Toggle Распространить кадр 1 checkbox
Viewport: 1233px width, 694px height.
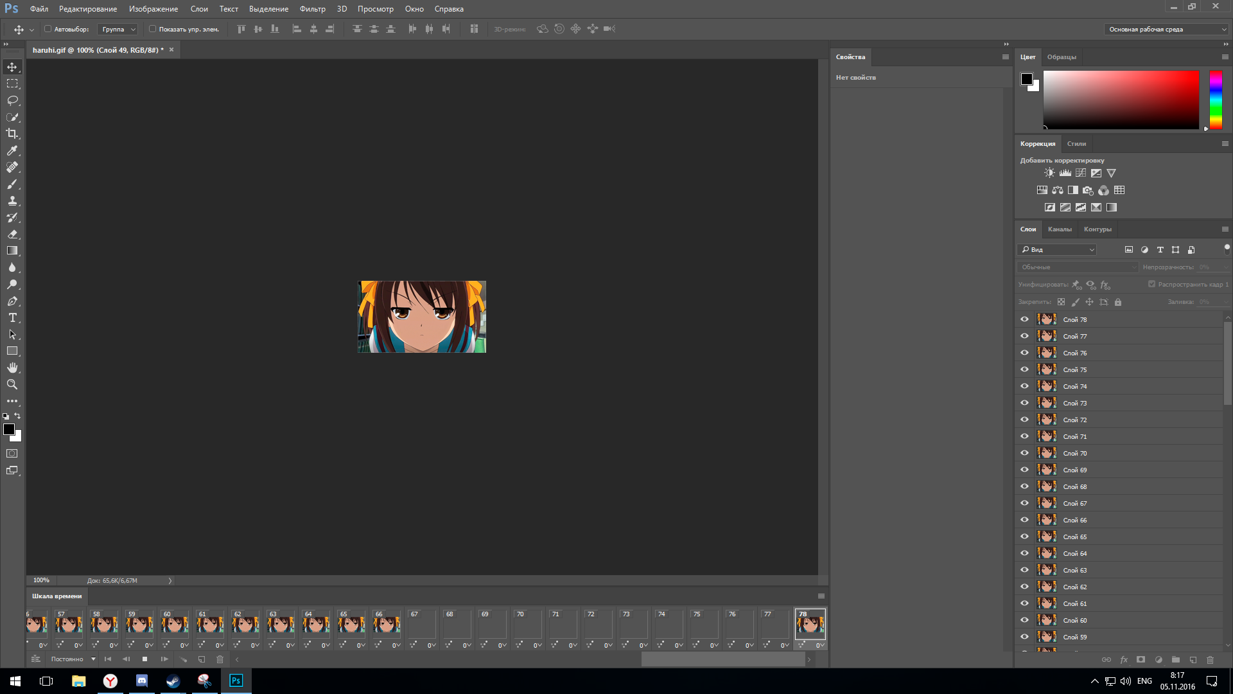point(1151,284)
